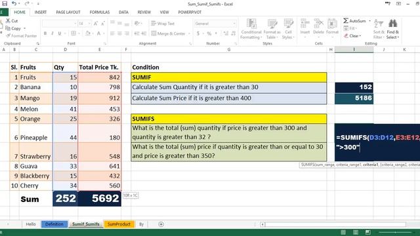
Task: Click the Fill button in Editing
Action: pyautogui.click(x=350, y=28)
